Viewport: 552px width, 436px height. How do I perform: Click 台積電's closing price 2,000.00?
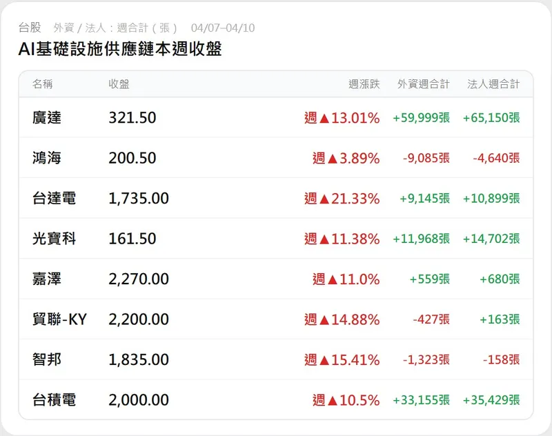point(139,400)
